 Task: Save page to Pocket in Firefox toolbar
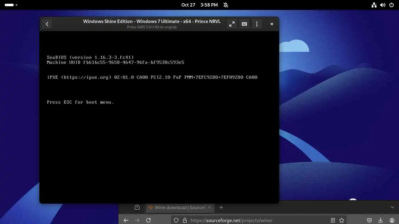coord(369,220)
